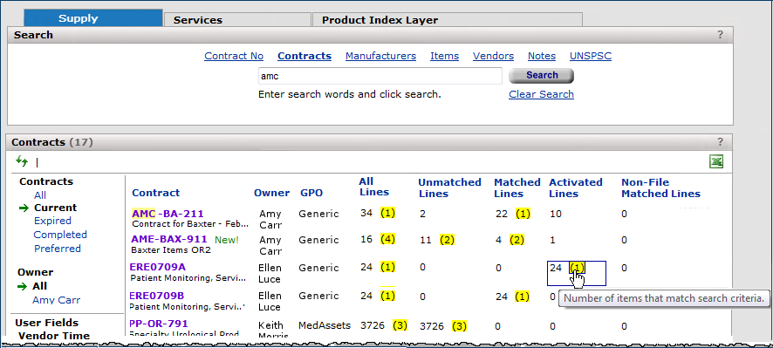Image resolution: width=773 pixels, height=348 pixels.
Task: Open contract AME-BAX-911
Action: [x=169, y=240]
